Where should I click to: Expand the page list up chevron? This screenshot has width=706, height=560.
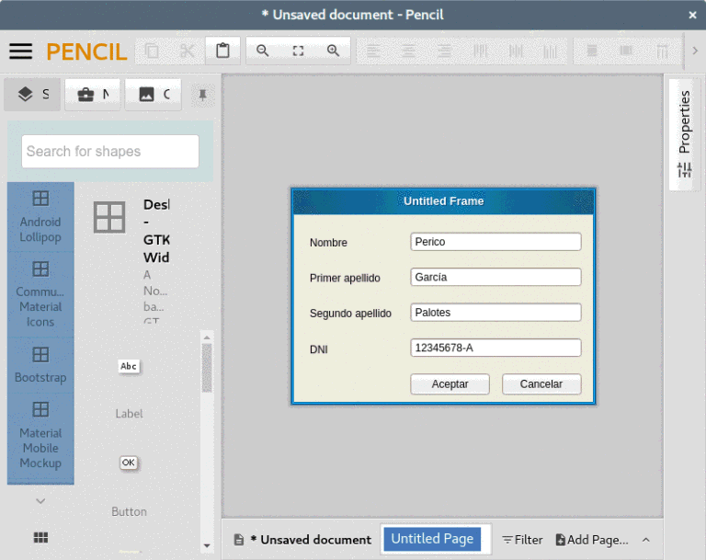(646, 540)
